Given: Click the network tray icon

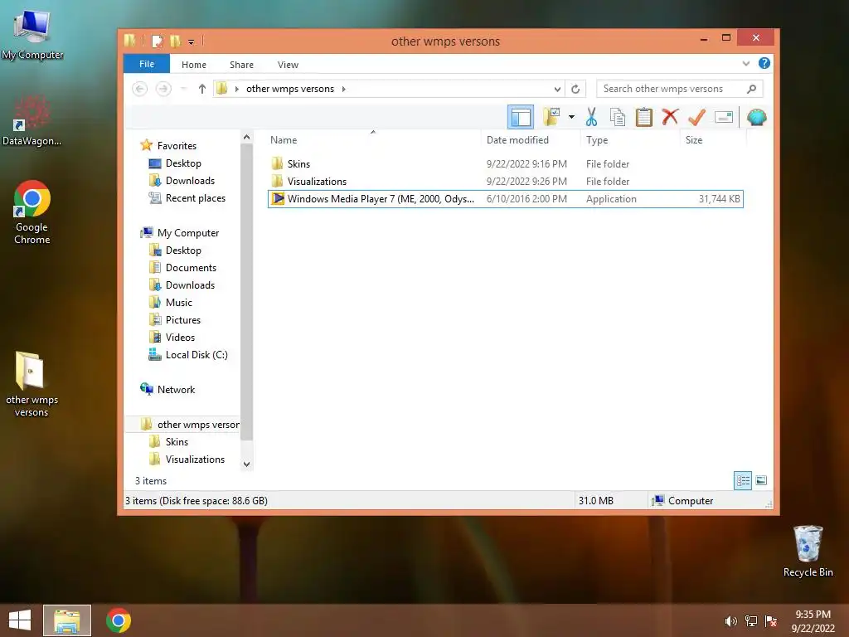Looking at the screenshot, I should (751, 621).
